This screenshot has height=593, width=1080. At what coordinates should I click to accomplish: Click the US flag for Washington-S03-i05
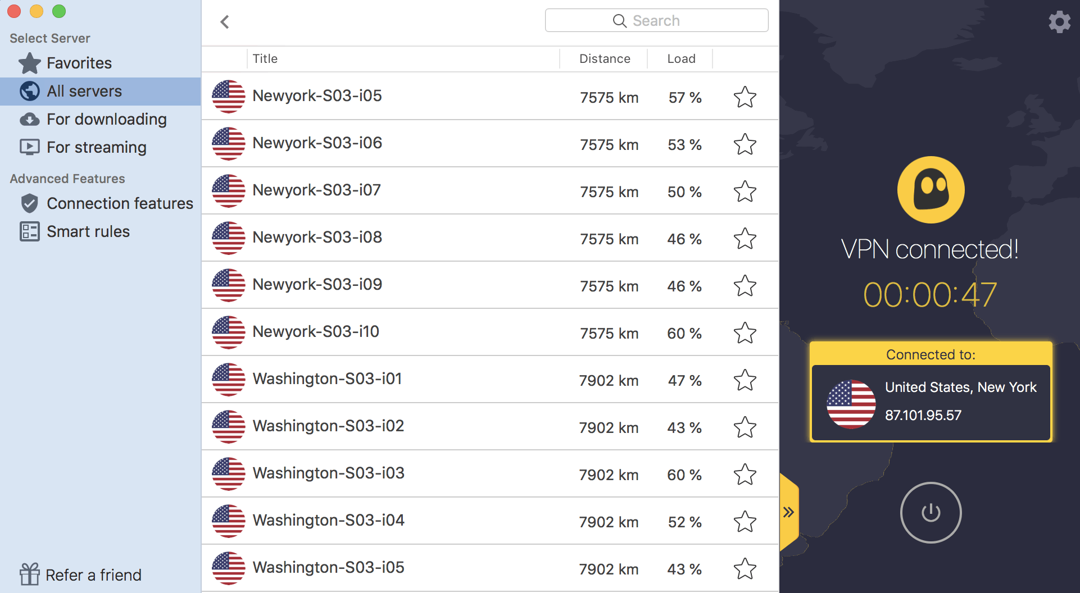228,568
